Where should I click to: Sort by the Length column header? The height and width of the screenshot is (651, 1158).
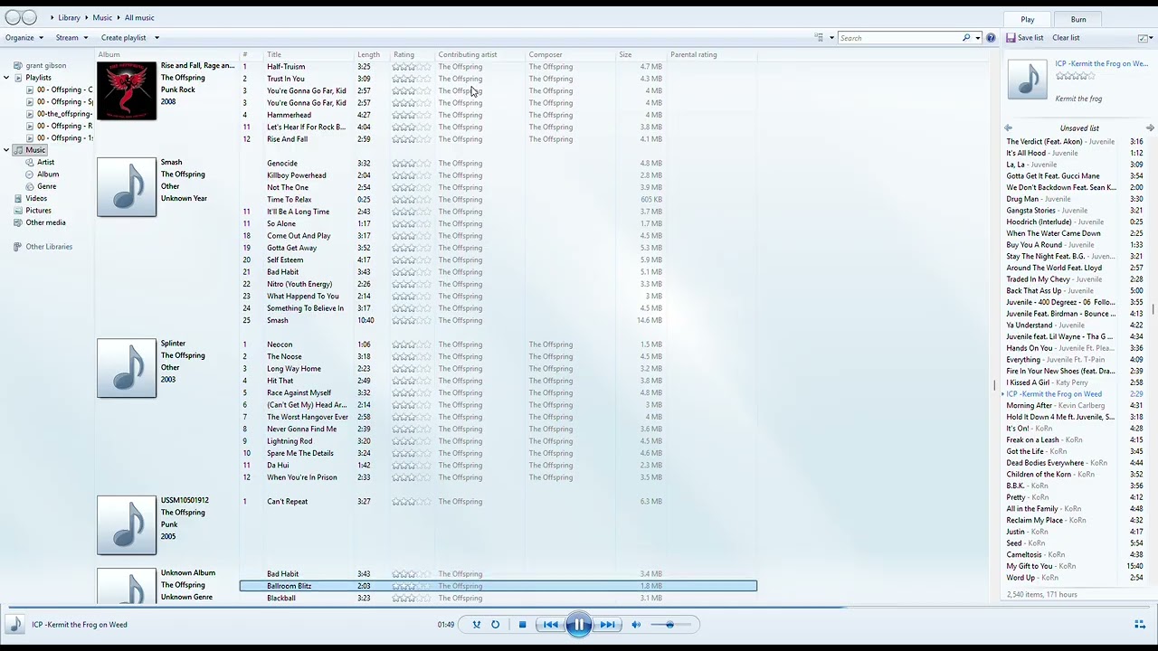pyautogui.click(x=368, y=55)
